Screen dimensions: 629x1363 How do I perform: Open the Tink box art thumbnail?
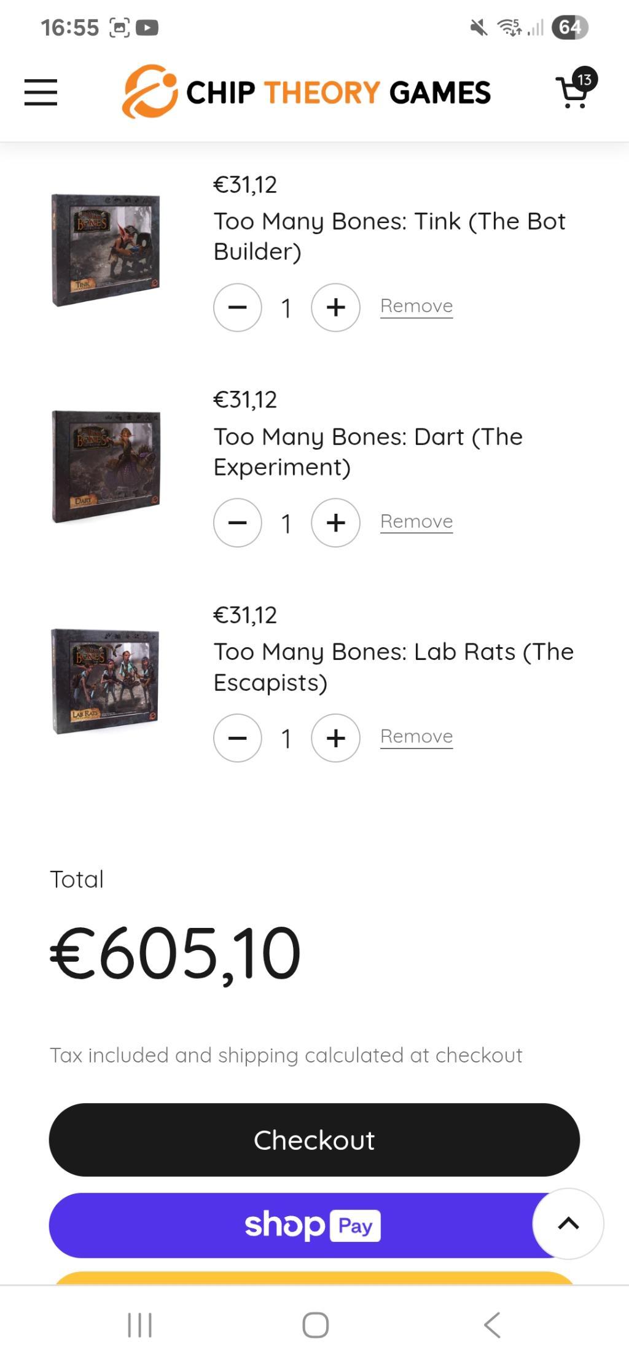pyautogui.click(x=106, y=249)
